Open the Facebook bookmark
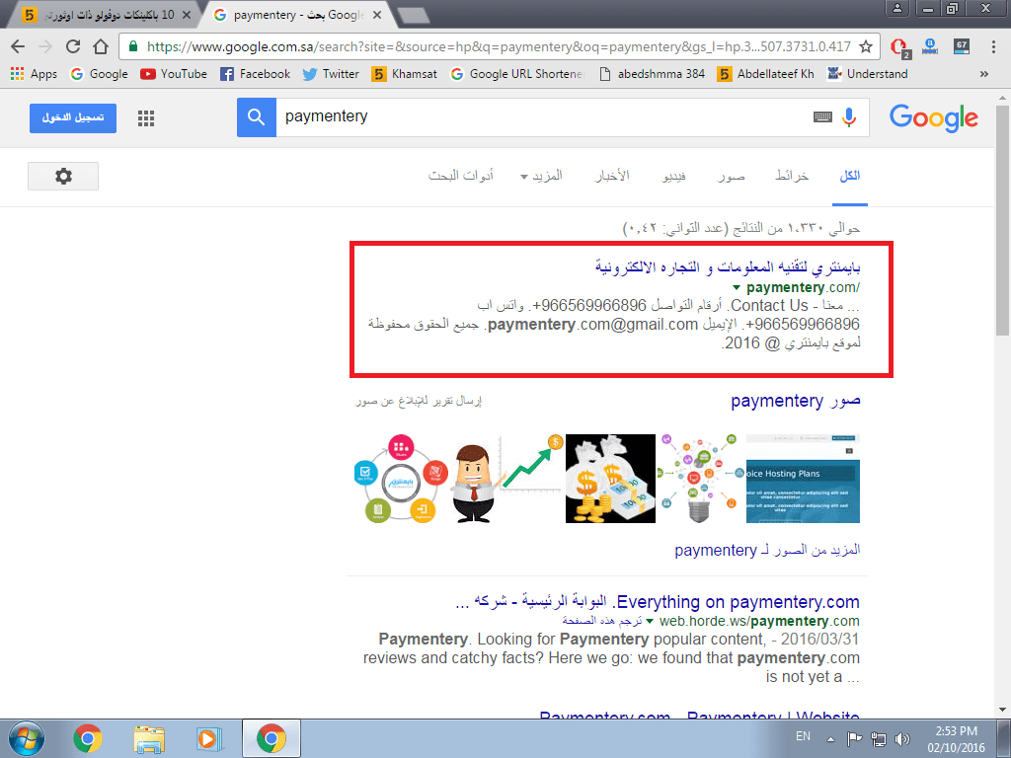Viewport: 1011px width, 758px height. pos(256,74)
